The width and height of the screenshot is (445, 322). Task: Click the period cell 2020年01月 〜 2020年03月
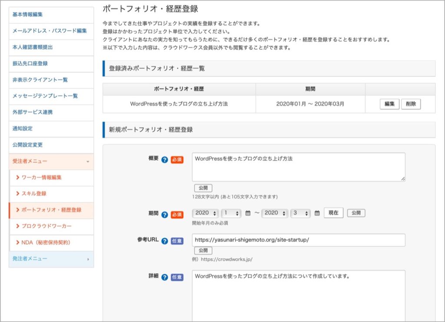[310, 104]
